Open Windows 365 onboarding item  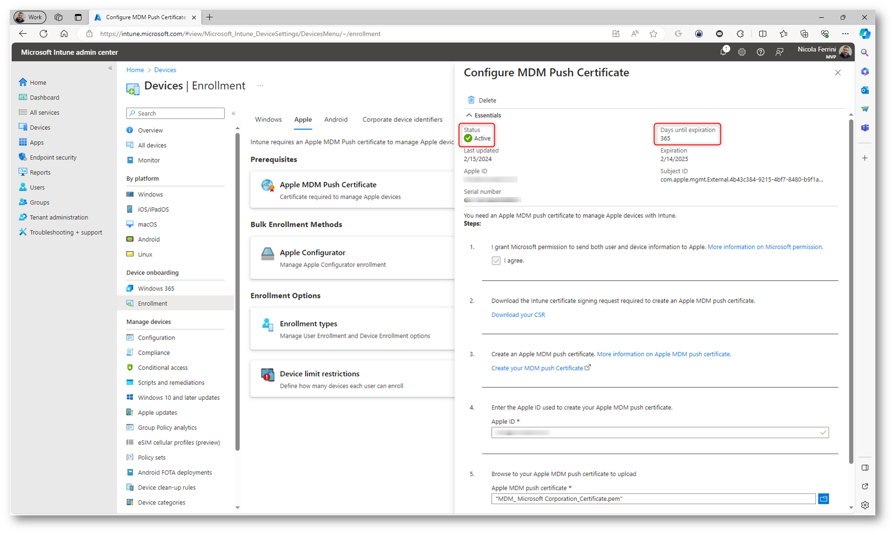click(156, 288)
